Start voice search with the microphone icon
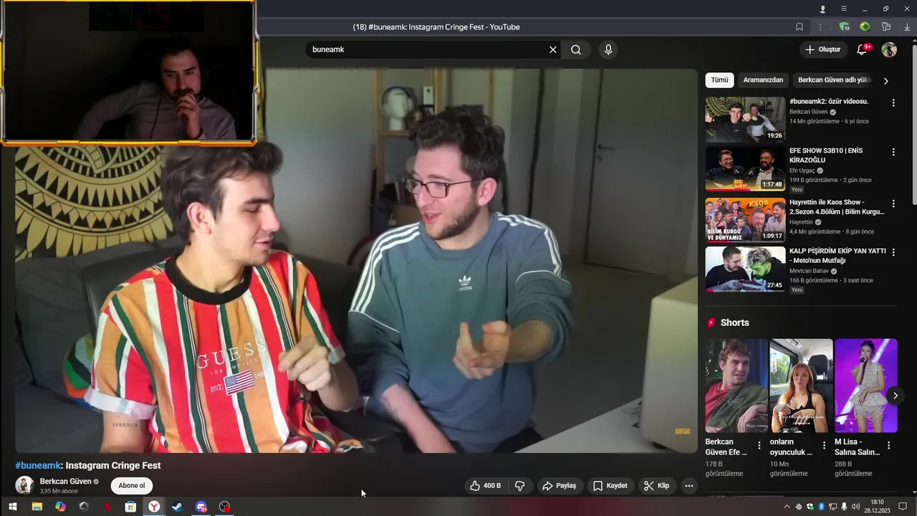The image size is (917, 516). click(x=608, y=49)
